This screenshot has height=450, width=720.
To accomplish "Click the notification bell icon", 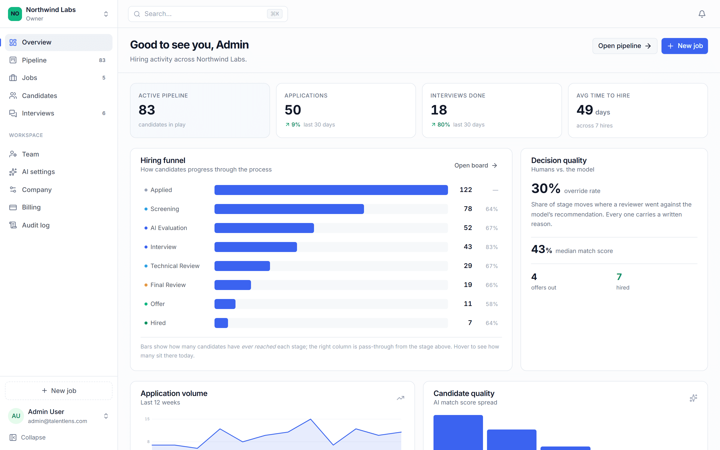I will click(701, 14).
